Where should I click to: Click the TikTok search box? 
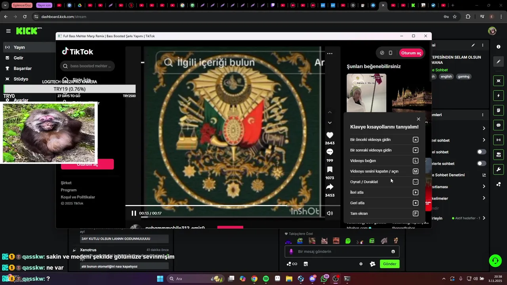tap(88, 66)
